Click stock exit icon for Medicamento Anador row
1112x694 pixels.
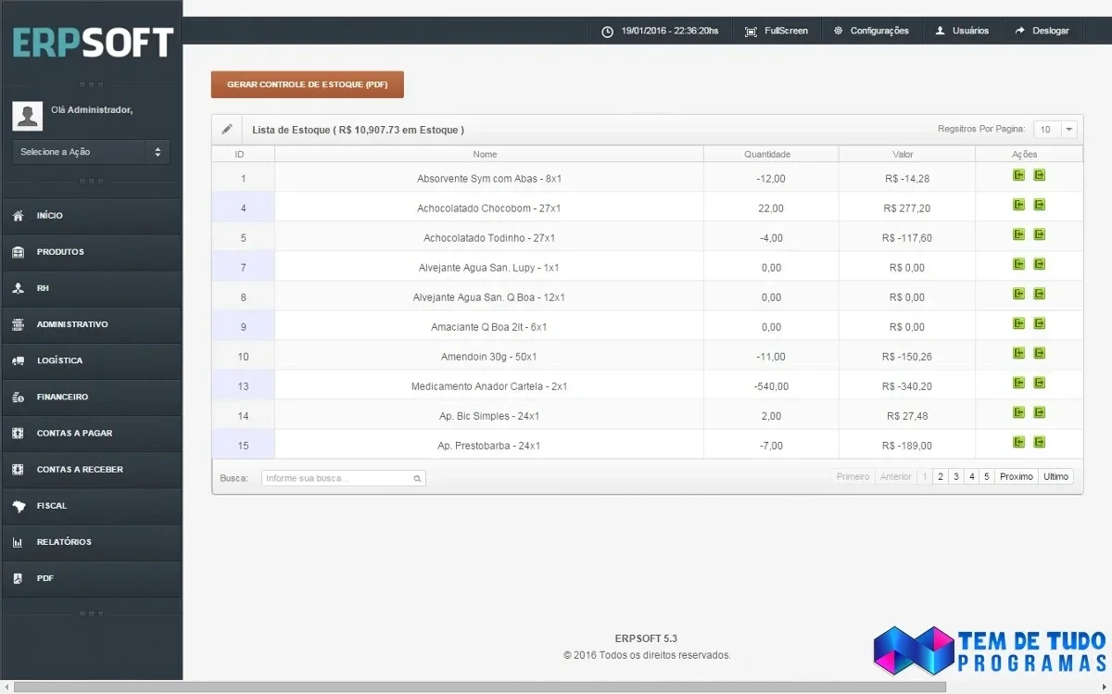[x=1039, y=383]
